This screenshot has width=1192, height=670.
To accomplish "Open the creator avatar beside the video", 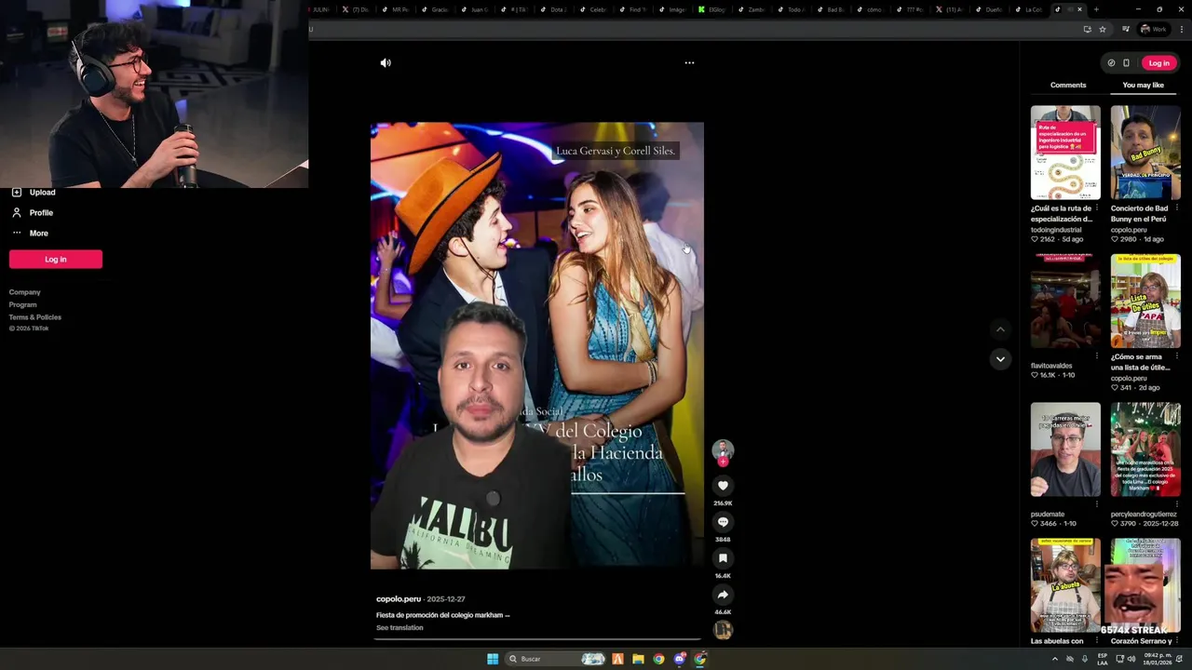I will click(723, 451).
